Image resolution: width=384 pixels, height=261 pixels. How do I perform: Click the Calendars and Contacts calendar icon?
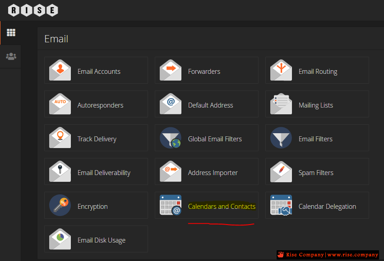171,205
